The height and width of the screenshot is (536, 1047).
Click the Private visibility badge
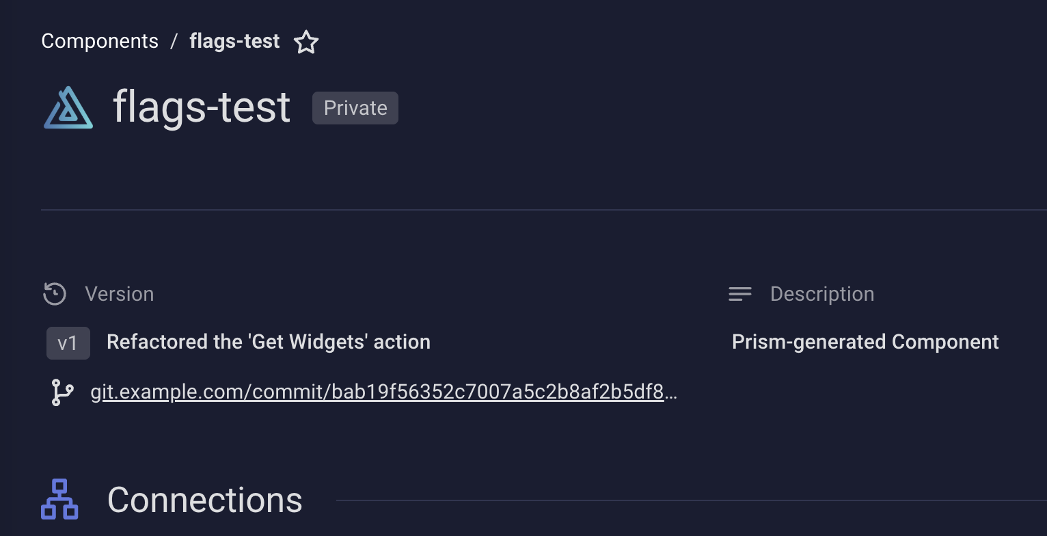click(355, 107)
